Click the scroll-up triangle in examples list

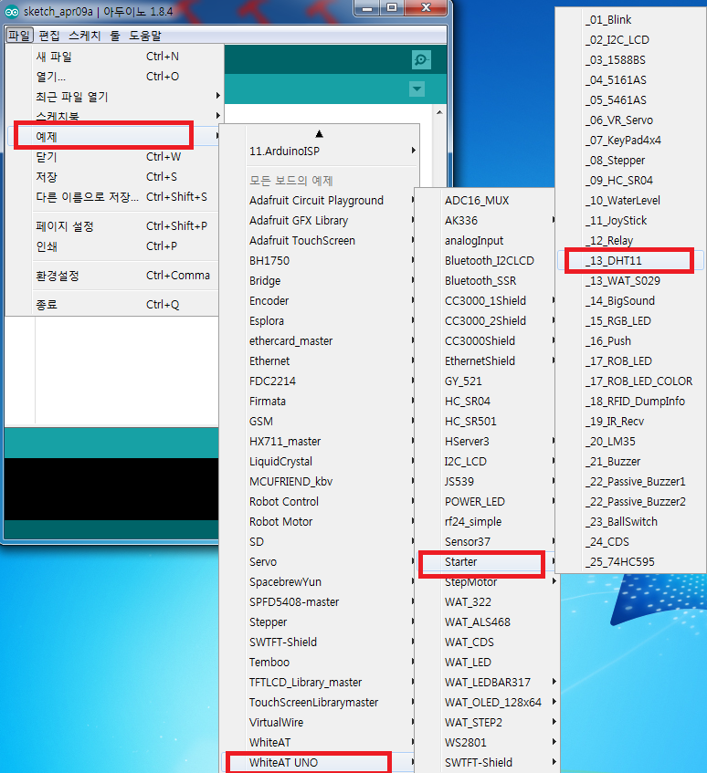(x=319, y=133)
